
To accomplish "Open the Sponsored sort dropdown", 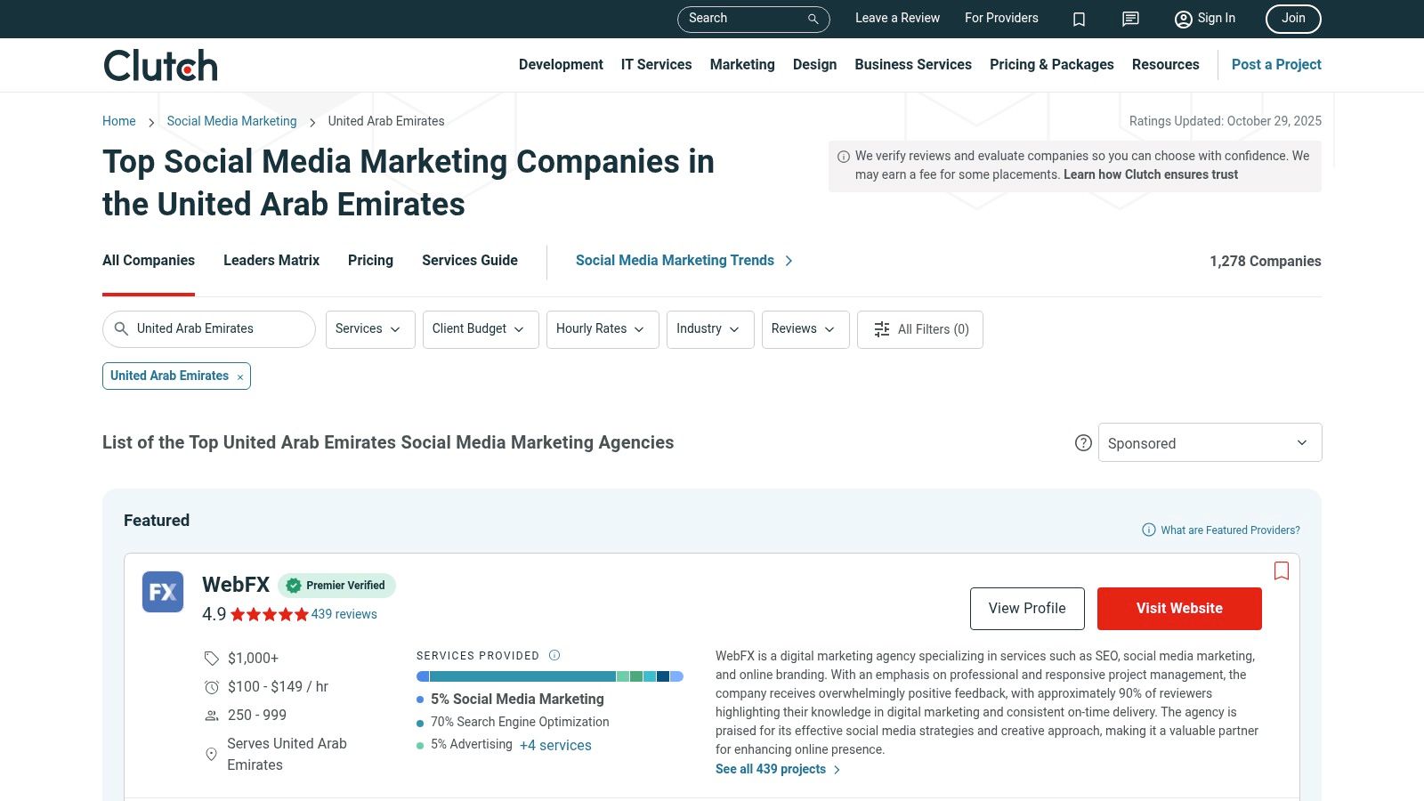I will [x=1210, y=443].
